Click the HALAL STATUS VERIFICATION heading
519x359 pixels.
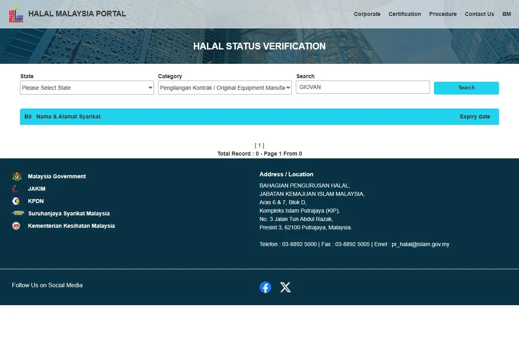259,46
